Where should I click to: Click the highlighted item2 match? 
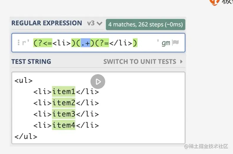[64, 103]
